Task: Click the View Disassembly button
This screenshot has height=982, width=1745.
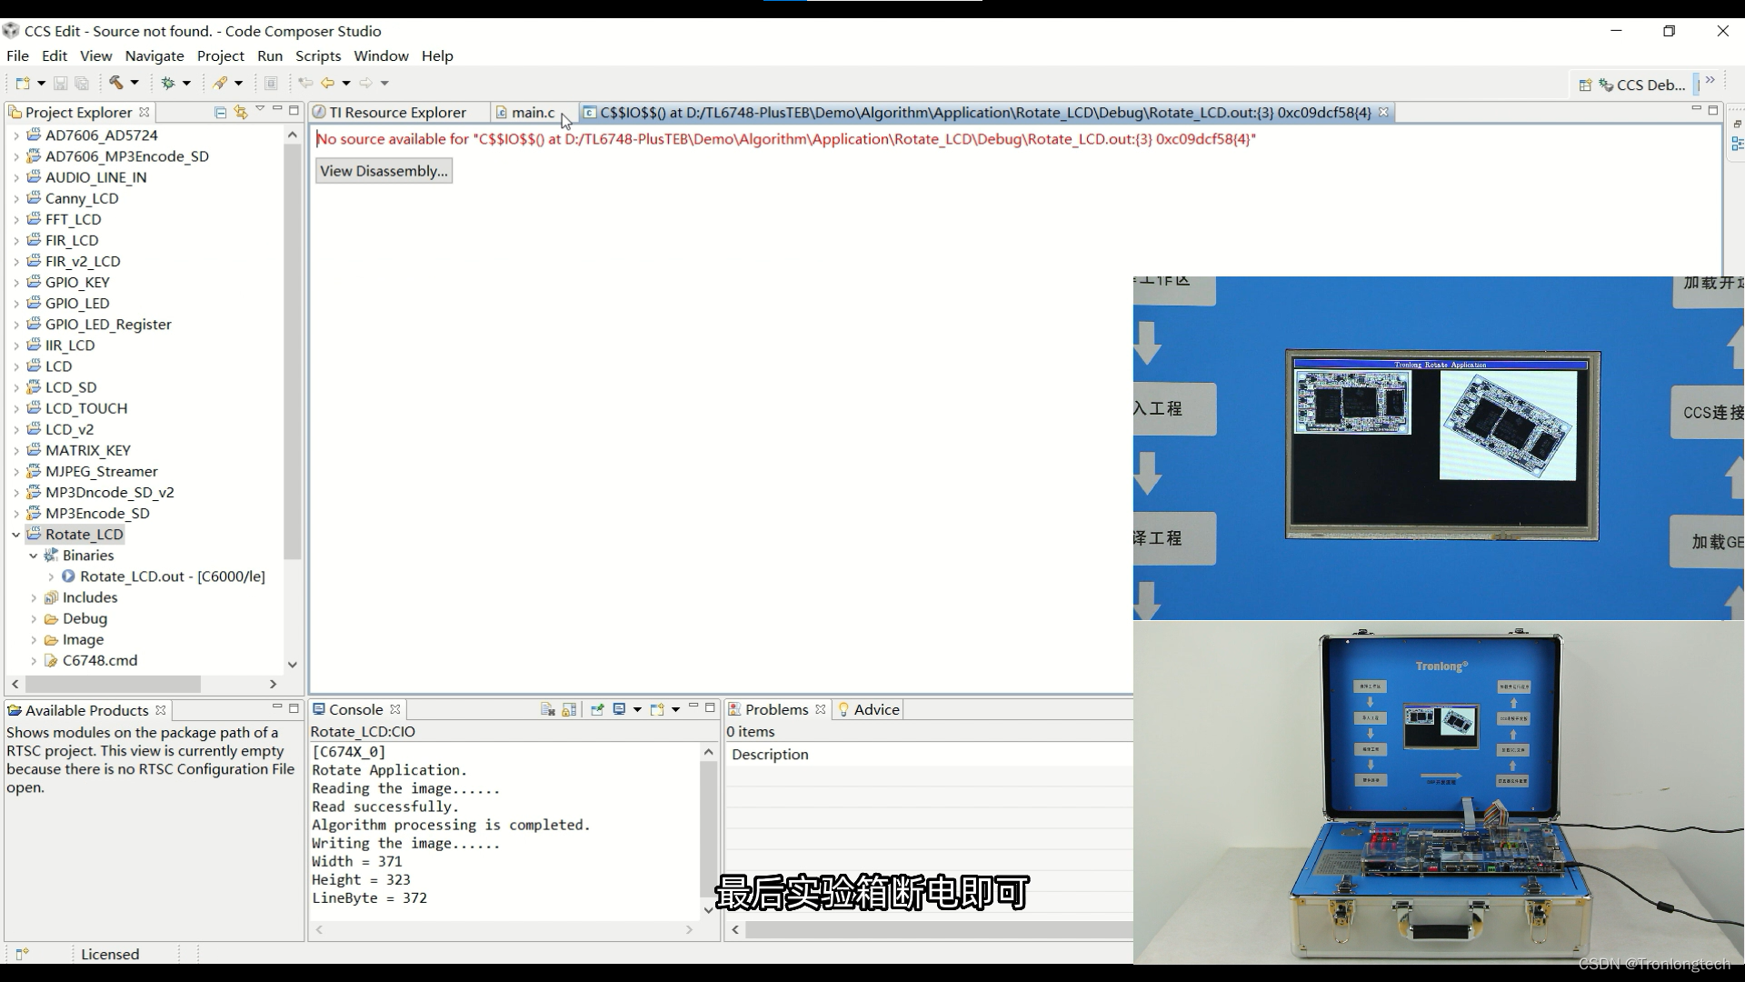Action: (x=384, y=171)
